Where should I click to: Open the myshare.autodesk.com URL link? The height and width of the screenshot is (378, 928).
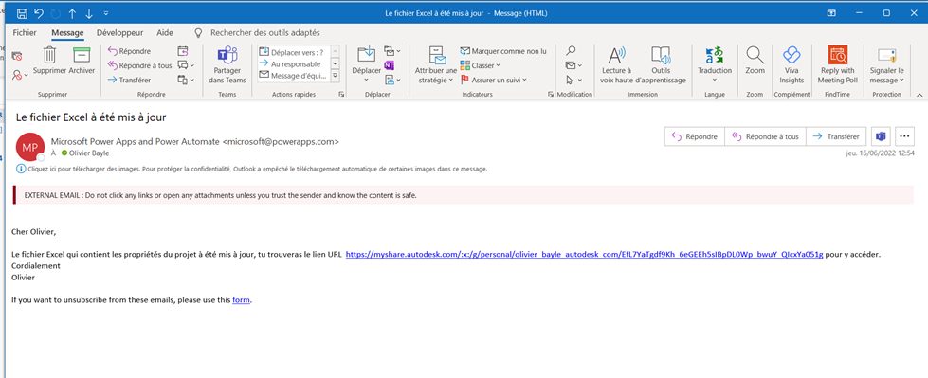pyautogui.click(x=584, y=254)
